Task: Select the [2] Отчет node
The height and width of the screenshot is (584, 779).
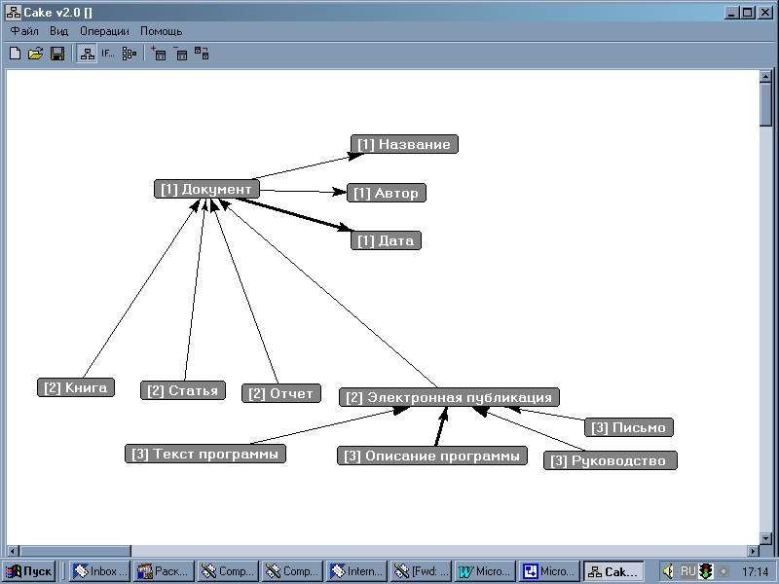Action: [281, 393]
